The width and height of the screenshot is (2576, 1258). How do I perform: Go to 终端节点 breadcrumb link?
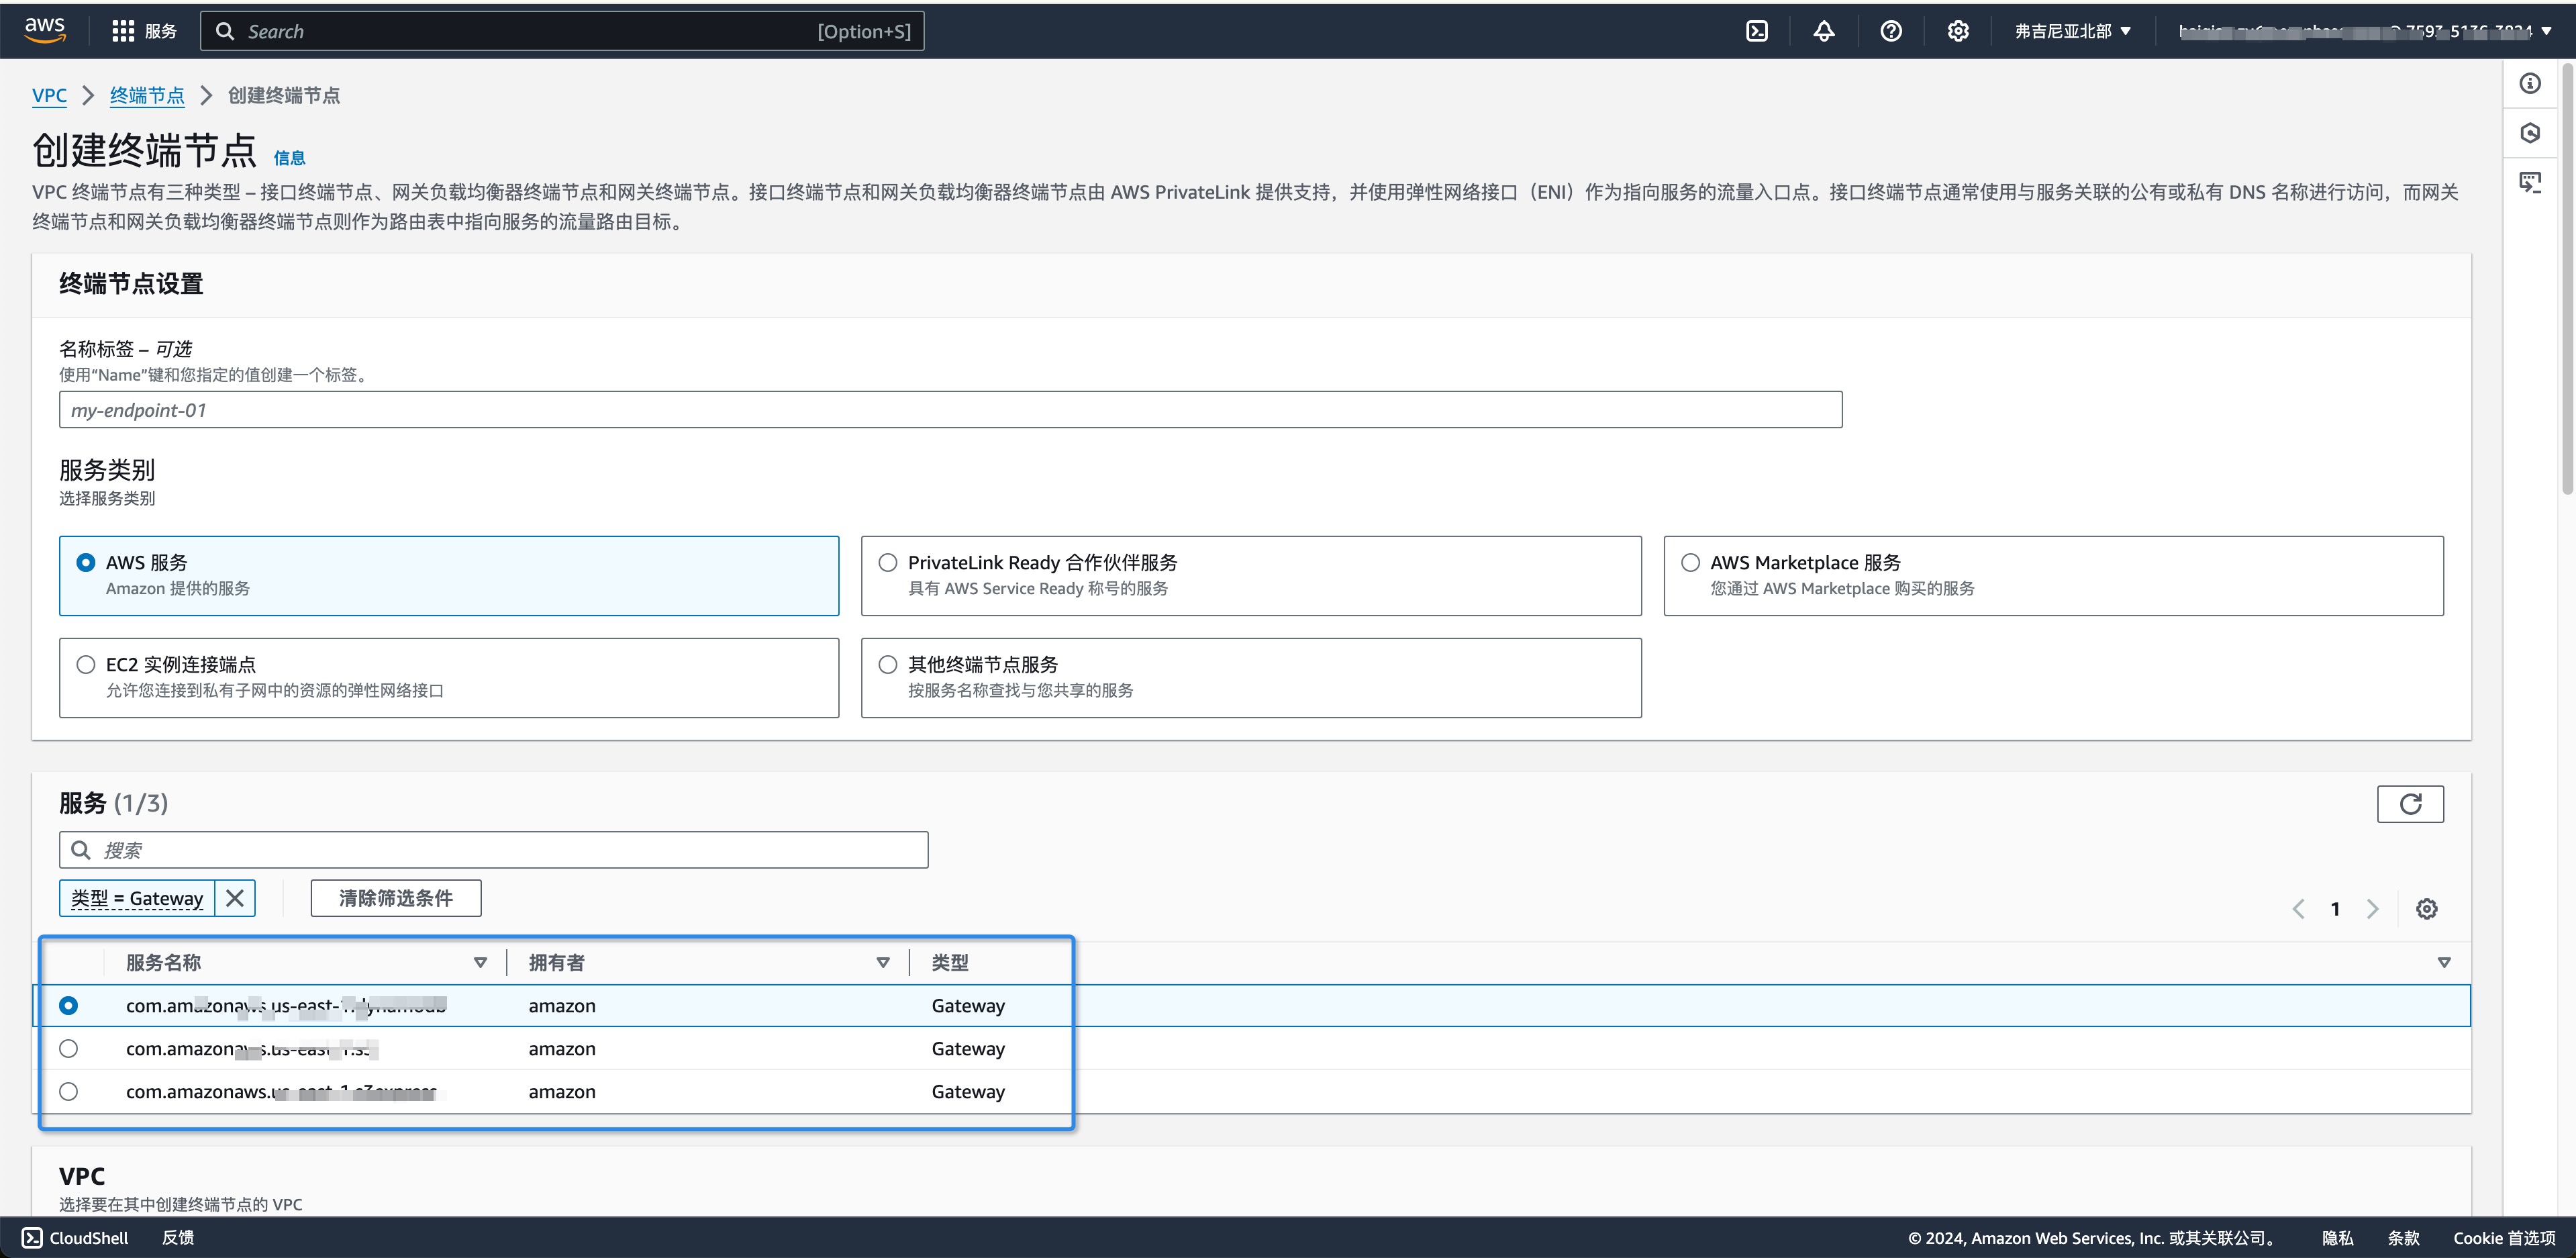click(x=147, y=95)
